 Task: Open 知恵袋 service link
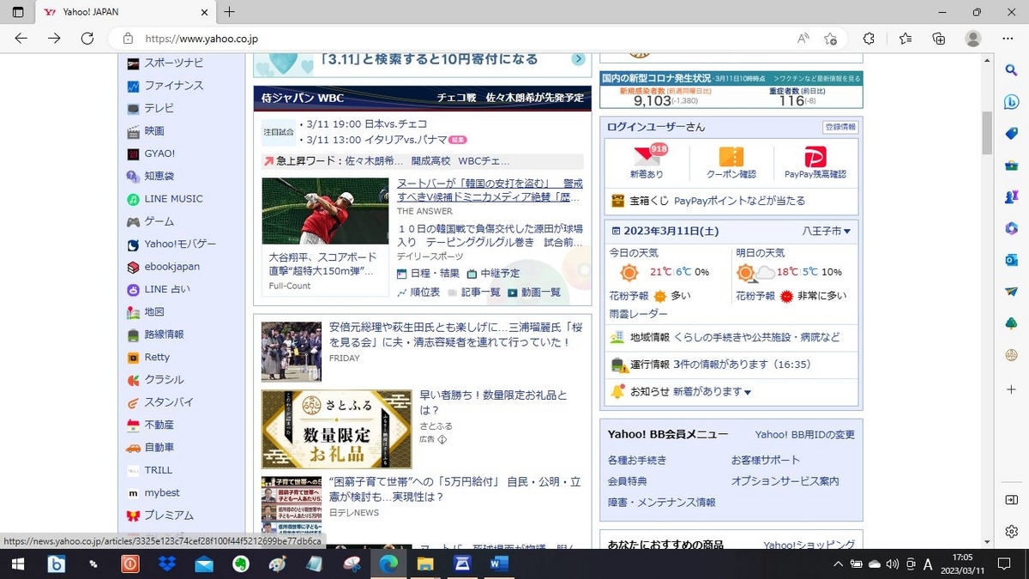click(x=159, y=176)
